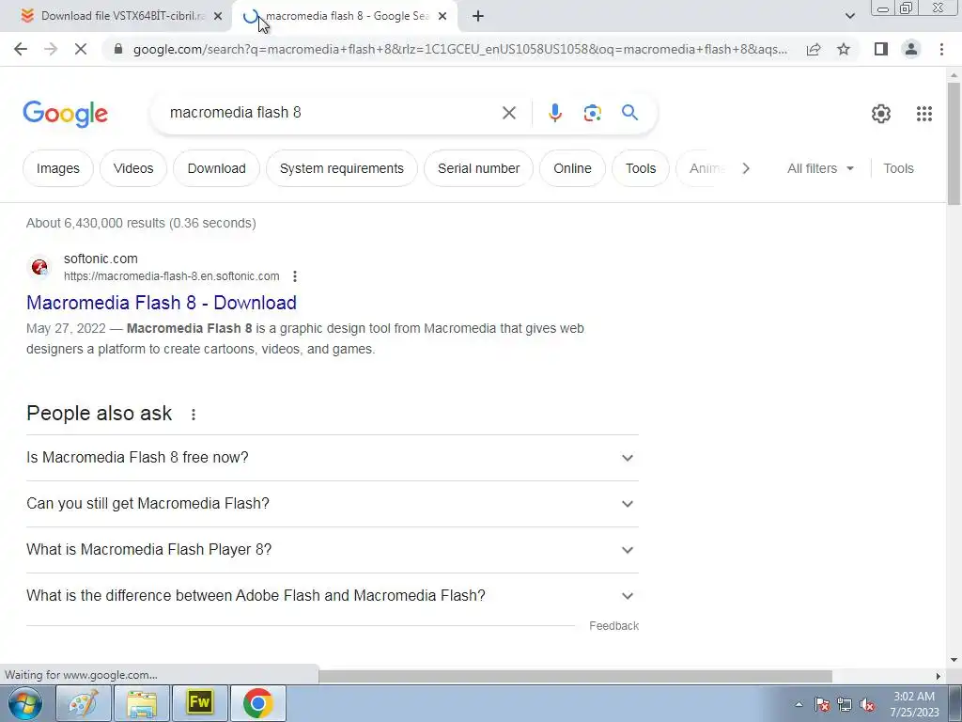The height and width of the screenshot is (722, 962).
Task: Expand "Can you still get Macromedia Flash?"
Action: pos(333,504)
